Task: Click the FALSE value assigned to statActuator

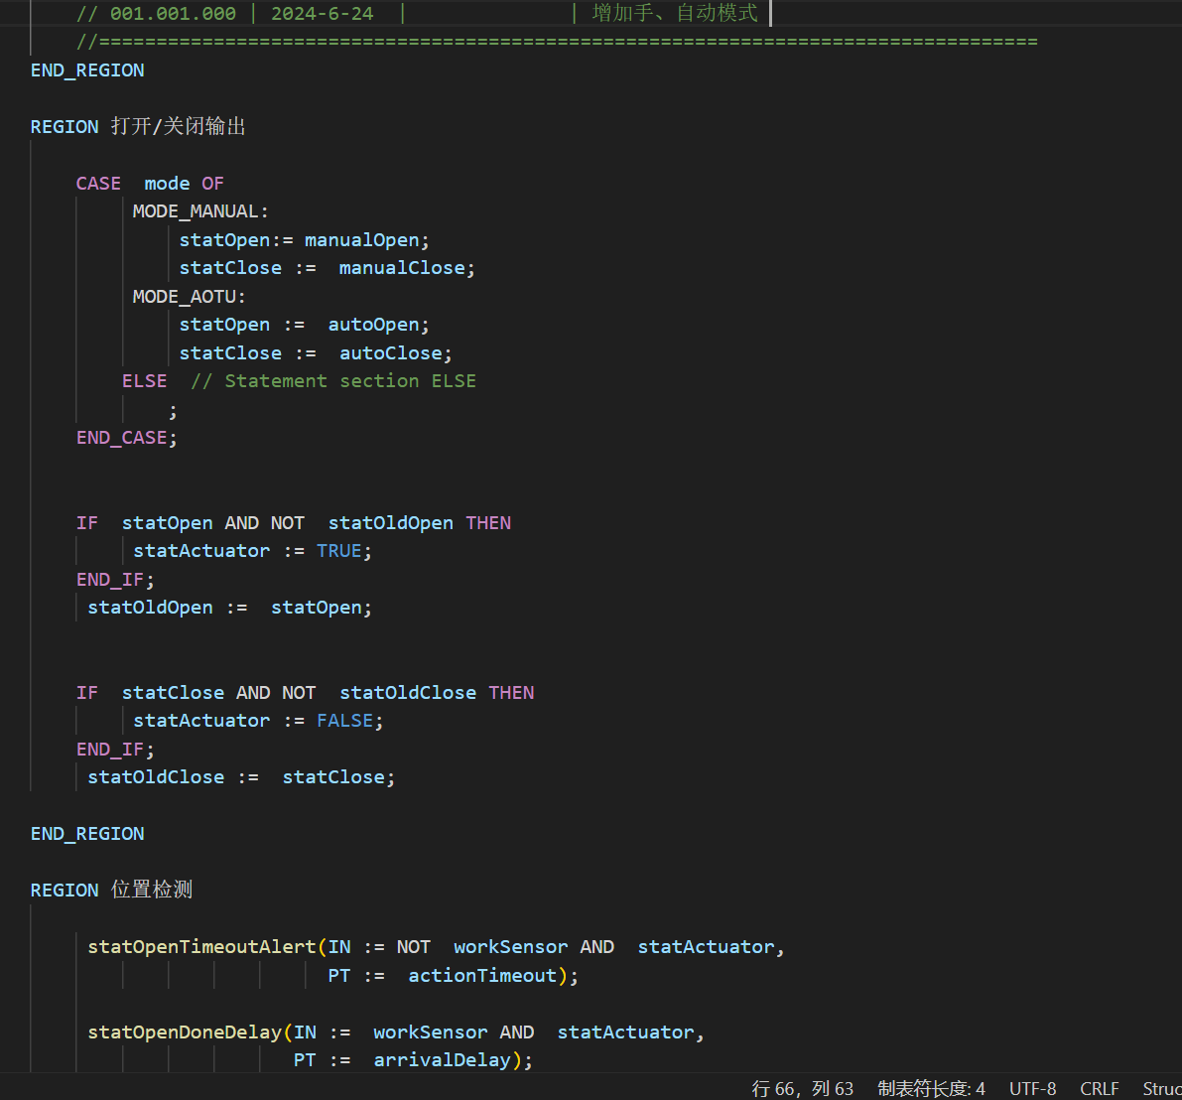Action: 344,721
